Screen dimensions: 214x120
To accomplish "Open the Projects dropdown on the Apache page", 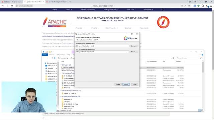I will pyautogui.click(x=80, y=28).
